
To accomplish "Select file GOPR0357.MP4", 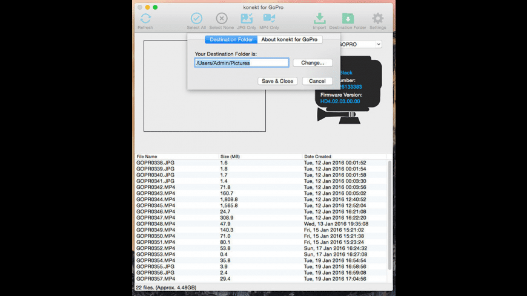I will pyautogui.click(x=156, y=279).
